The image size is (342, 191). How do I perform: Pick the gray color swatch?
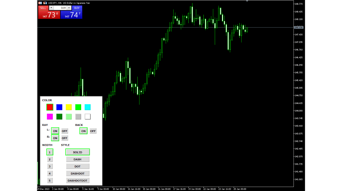(x=78, y=117)
